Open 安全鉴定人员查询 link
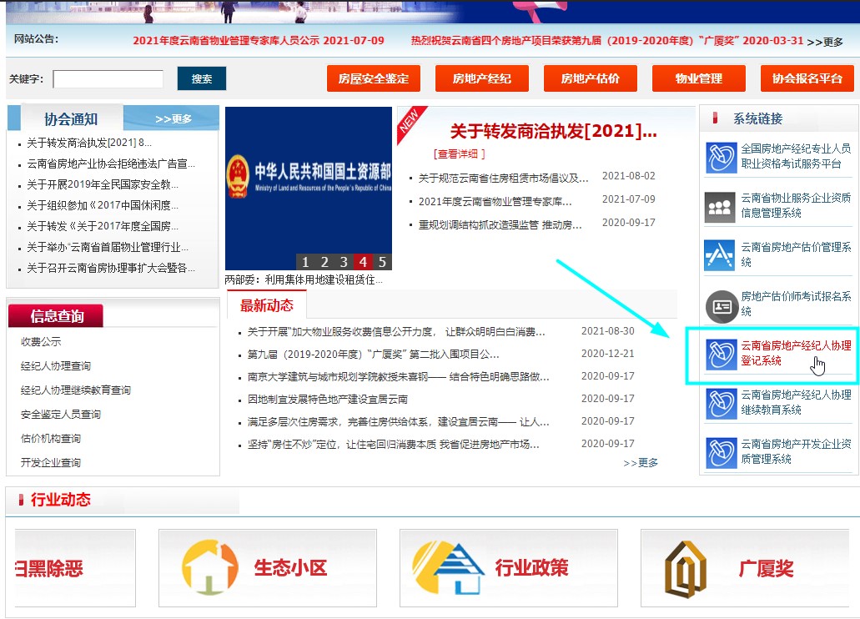Viewport: 860px width, 619px height. 60,415
